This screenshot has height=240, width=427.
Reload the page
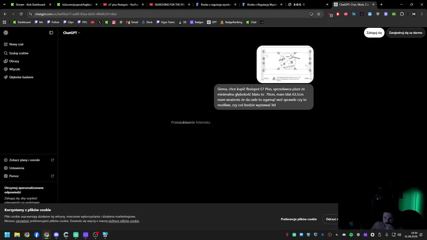pyautogui.click(x=21, y=14)
